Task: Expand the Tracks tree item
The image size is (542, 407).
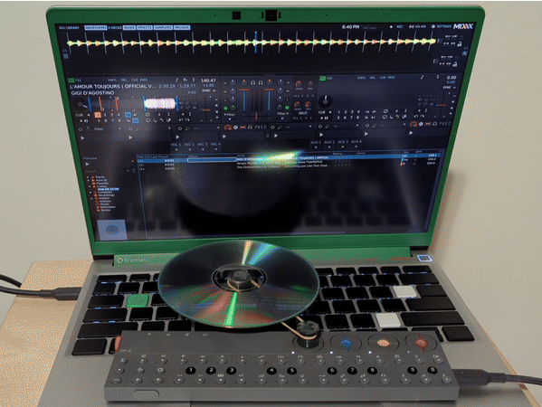Action: pyautogui.click(x=88, y=177)
